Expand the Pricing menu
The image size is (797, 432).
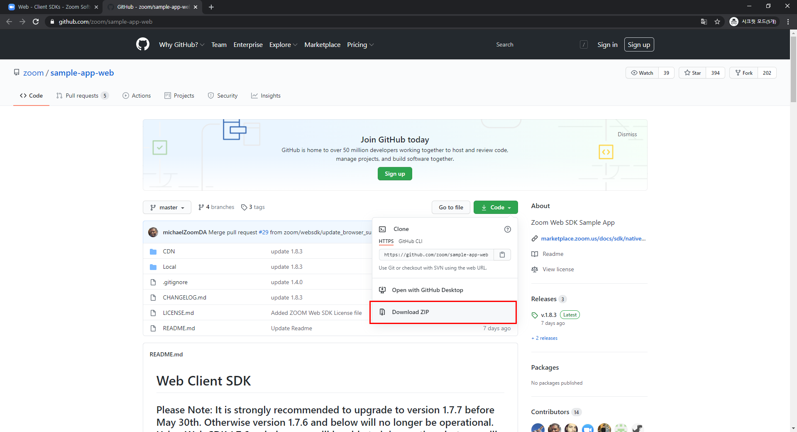click(x=360, y=44)
